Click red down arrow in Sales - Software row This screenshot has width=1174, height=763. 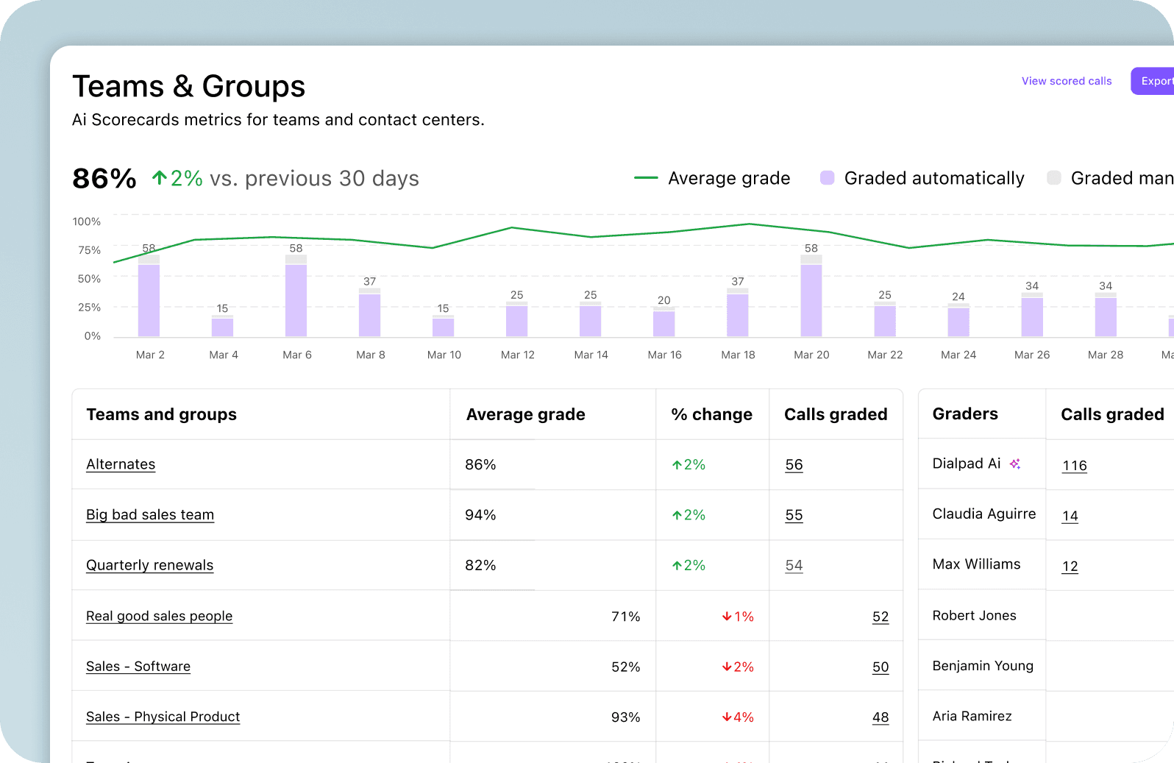pyautogui.click(x=727, y=667)
